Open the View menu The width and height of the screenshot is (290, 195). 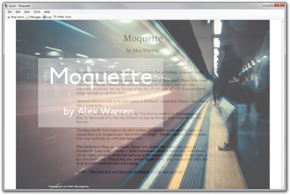[x=27, y=12]
